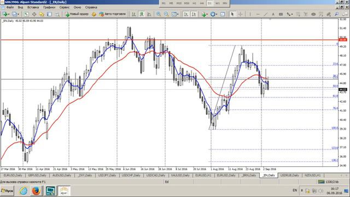This screenshot has height=197, width=350.
Task: Open chart templates icon
Action: 223,14
